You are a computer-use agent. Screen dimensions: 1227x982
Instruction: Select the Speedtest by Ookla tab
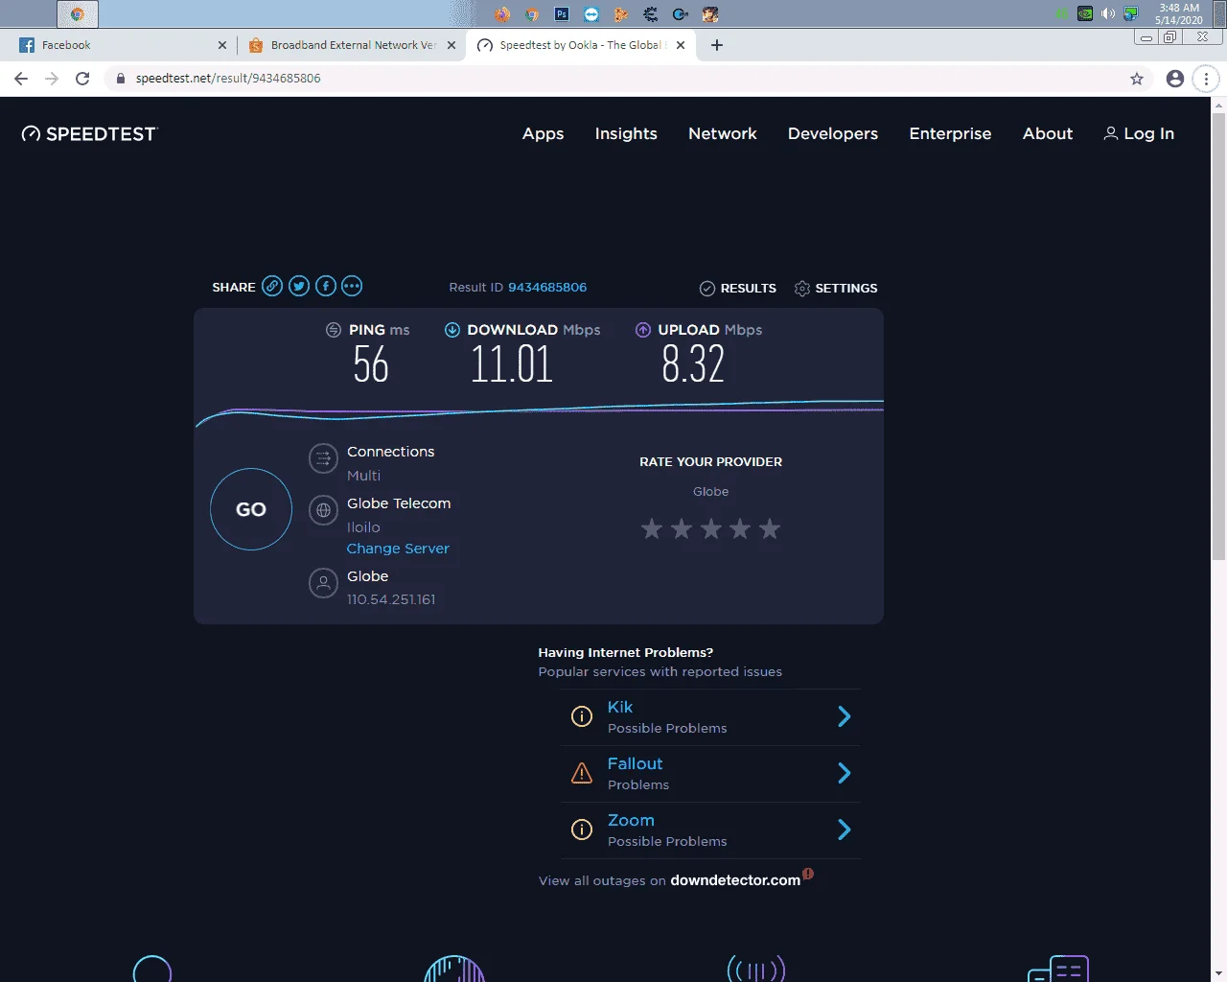pos(581,45)
